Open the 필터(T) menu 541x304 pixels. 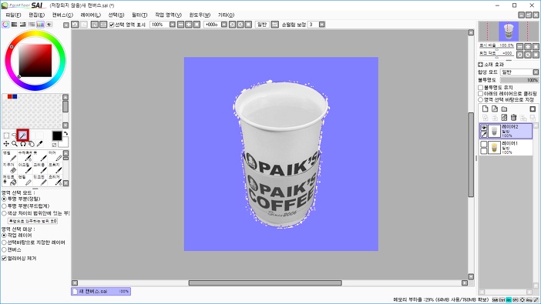click(139, 15)
